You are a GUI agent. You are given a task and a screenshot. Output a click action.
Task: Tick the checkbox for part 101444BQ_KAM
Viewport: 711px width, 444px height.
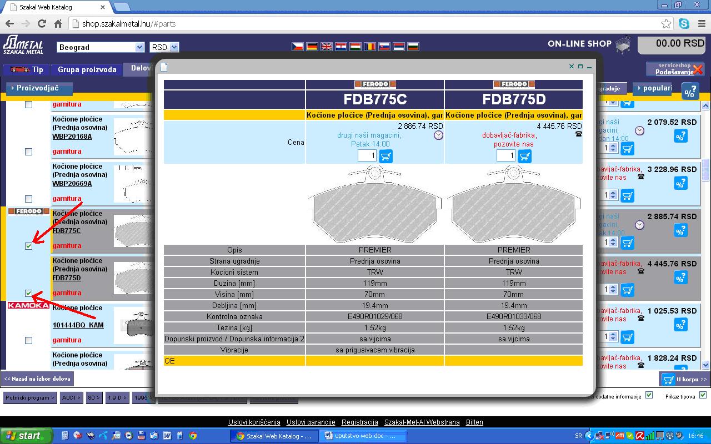click(x=29, y=340)
